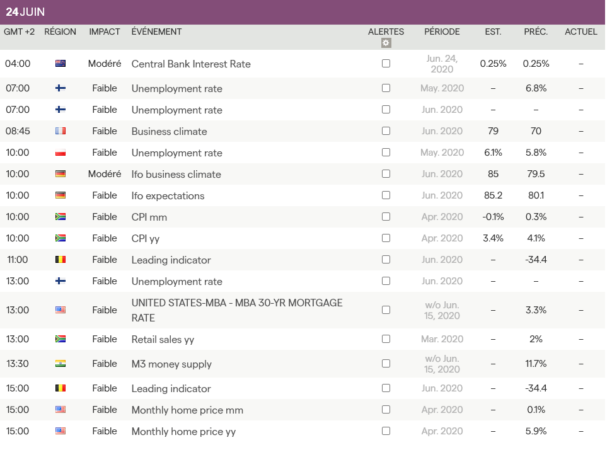Open the CPI yy event details
612x469 pixels.
coord(149,239)
